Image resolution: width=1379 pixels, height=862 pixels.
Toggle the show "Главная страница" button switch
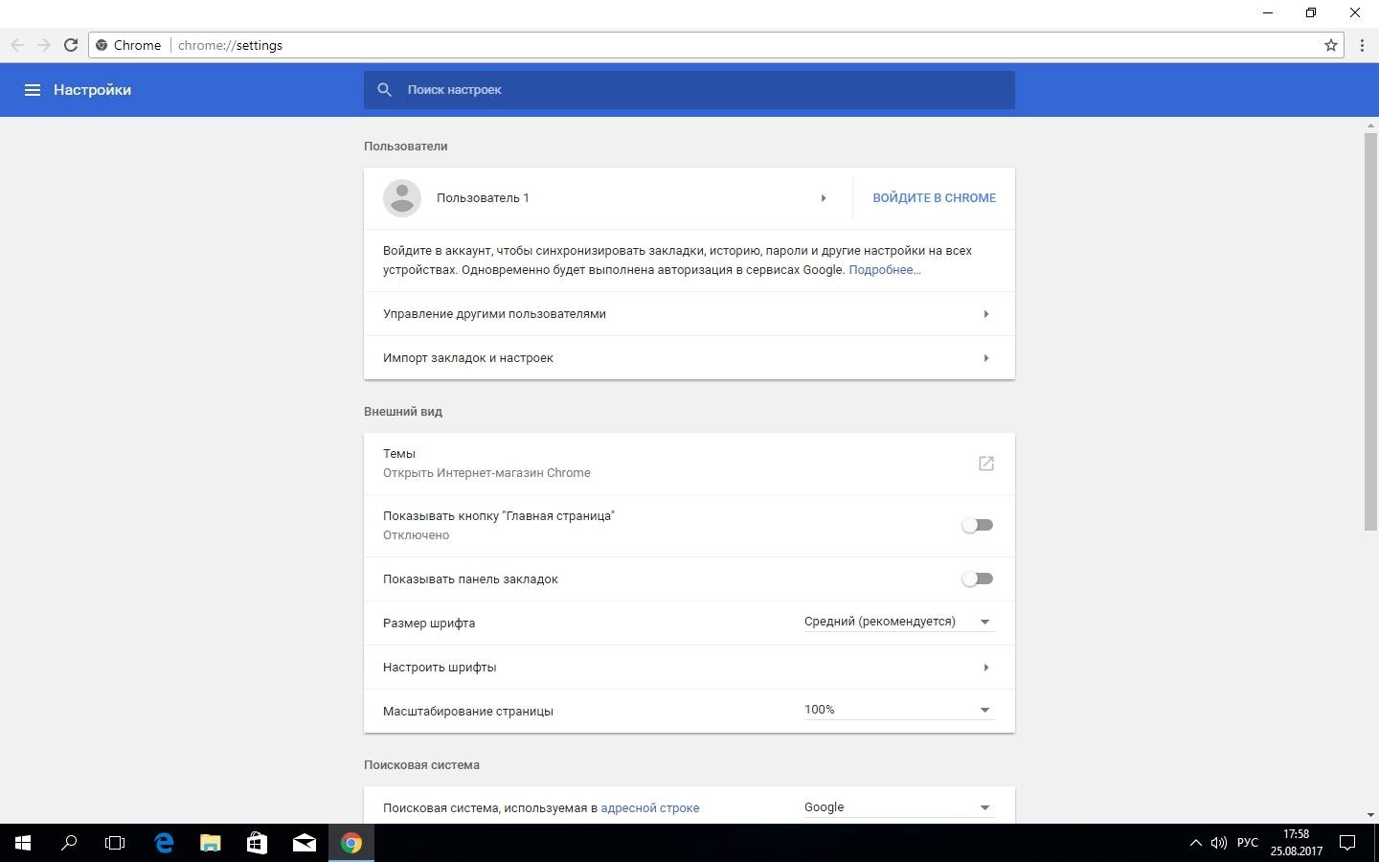(x=978, y=525)
